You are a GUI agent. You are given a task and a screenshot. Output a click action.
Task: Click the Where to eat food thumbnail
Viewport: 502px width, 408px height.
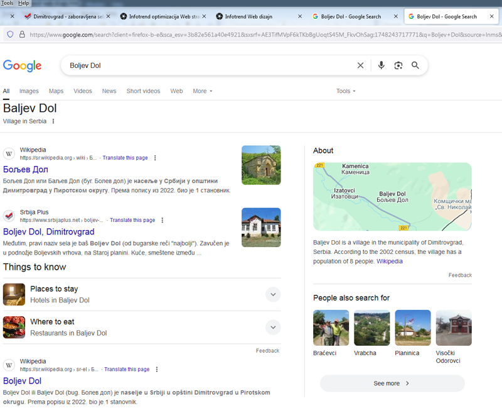coord(14,327)
